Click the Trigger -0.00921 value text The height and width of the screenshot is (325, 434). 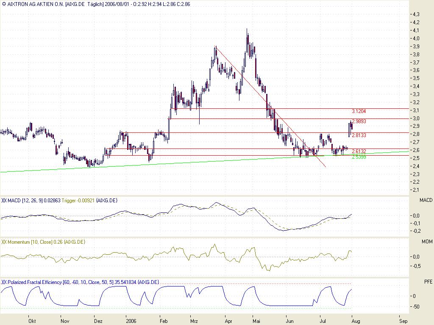point(78,200)
